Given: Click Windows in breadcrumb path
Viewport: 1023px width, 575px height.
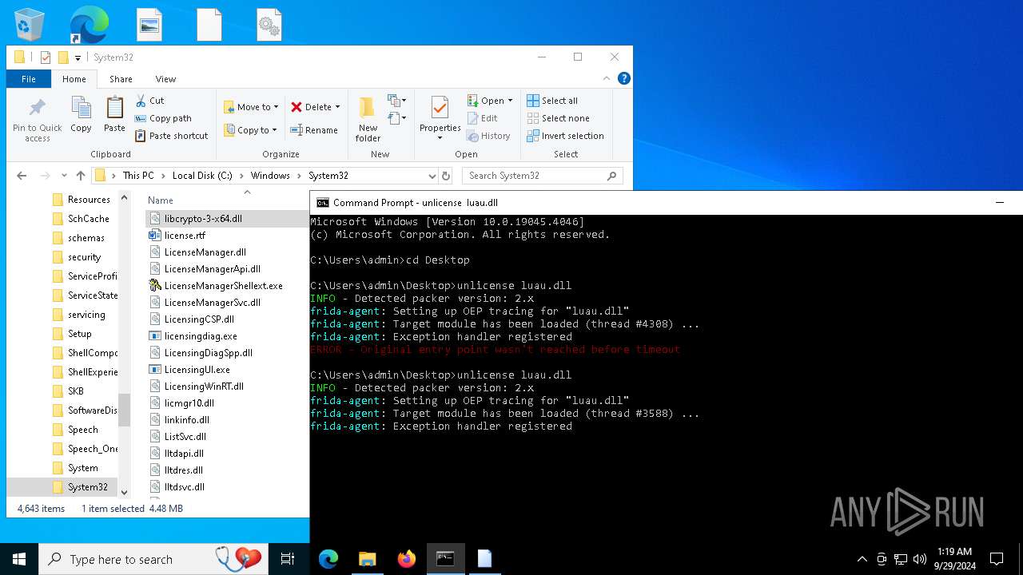Looking at the screenshot, I should point(270,176).
